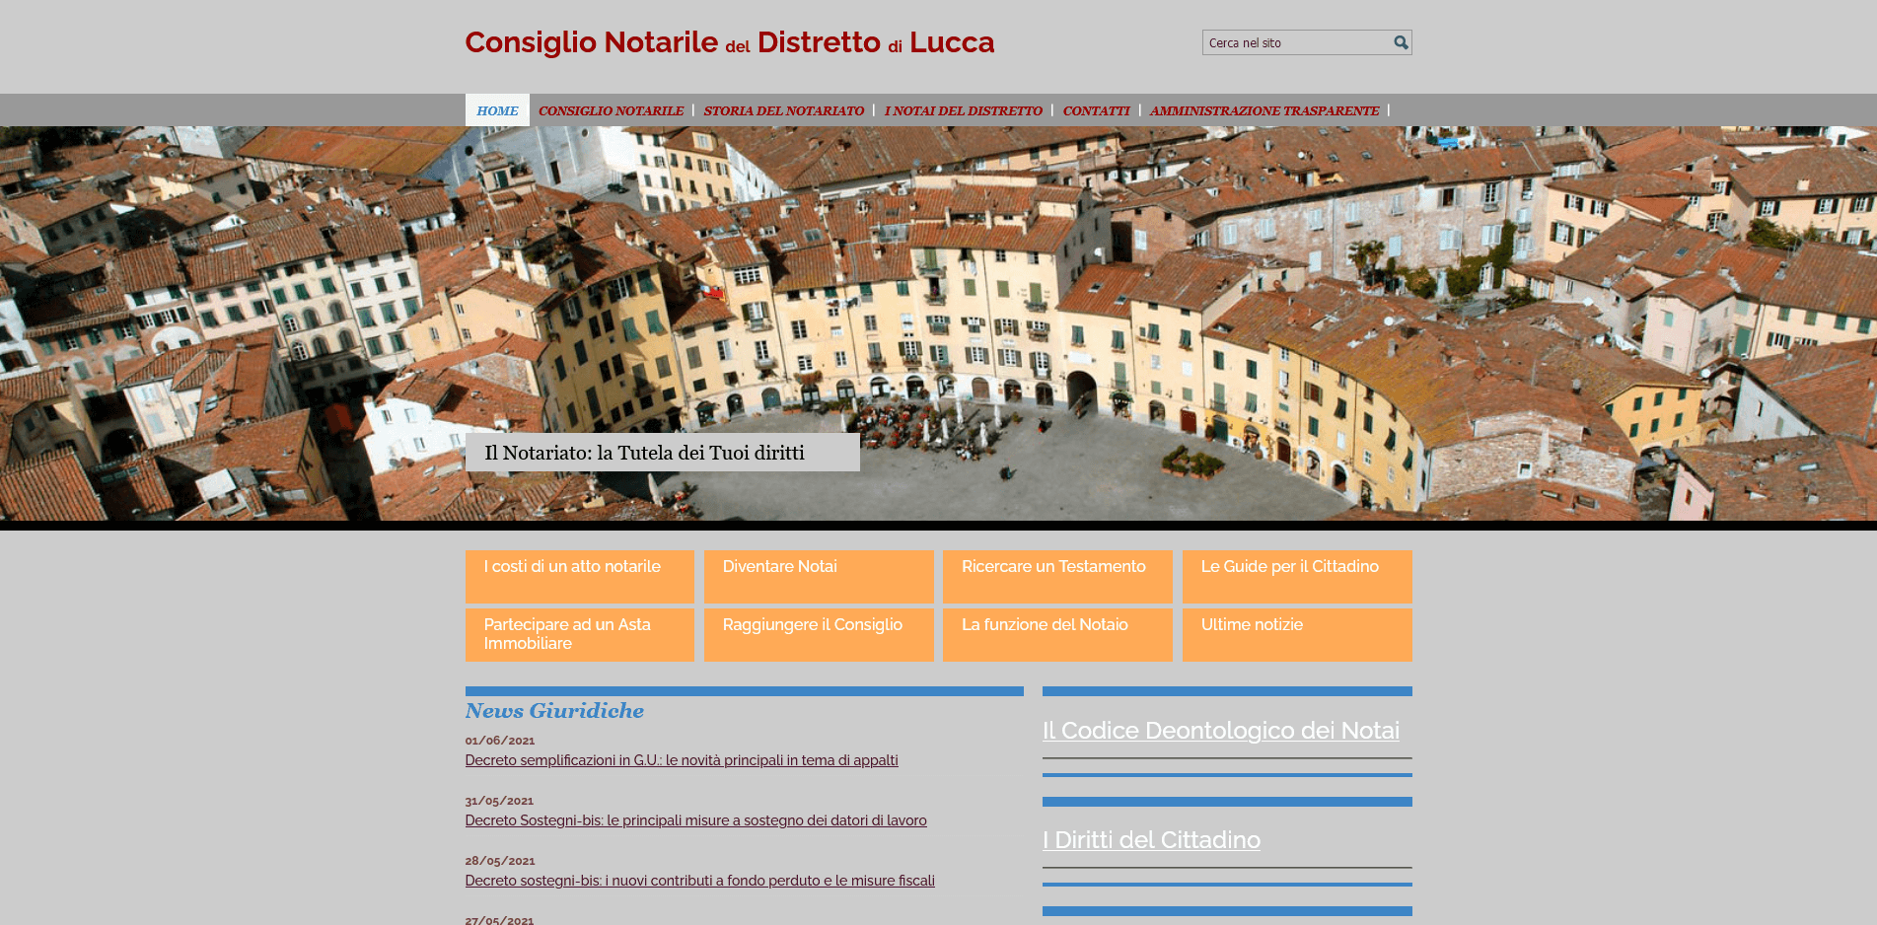Open I Notai del Distretto menu
The image size is (1877, 925).
963,110
